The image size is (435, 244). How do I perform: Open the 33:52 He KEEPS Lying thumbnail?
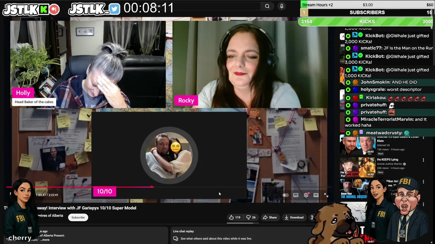coord(357,167)
